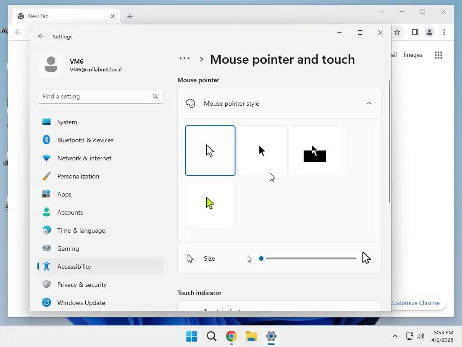The height and width of the screenshot is (347, 462).
Task: Open the System settings category
Action: (101, 122)
